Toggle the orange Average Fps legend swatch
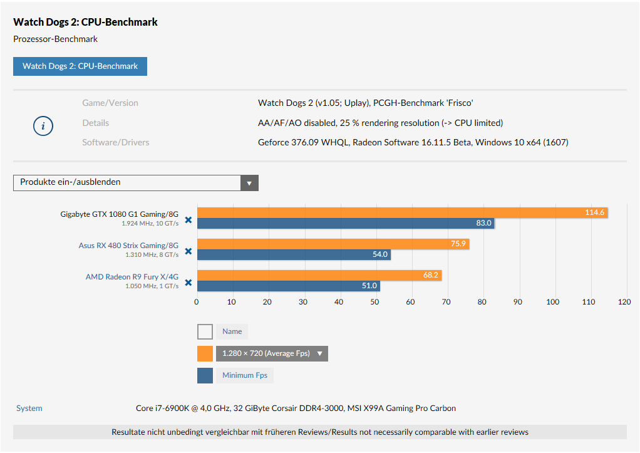 point(205,353)
